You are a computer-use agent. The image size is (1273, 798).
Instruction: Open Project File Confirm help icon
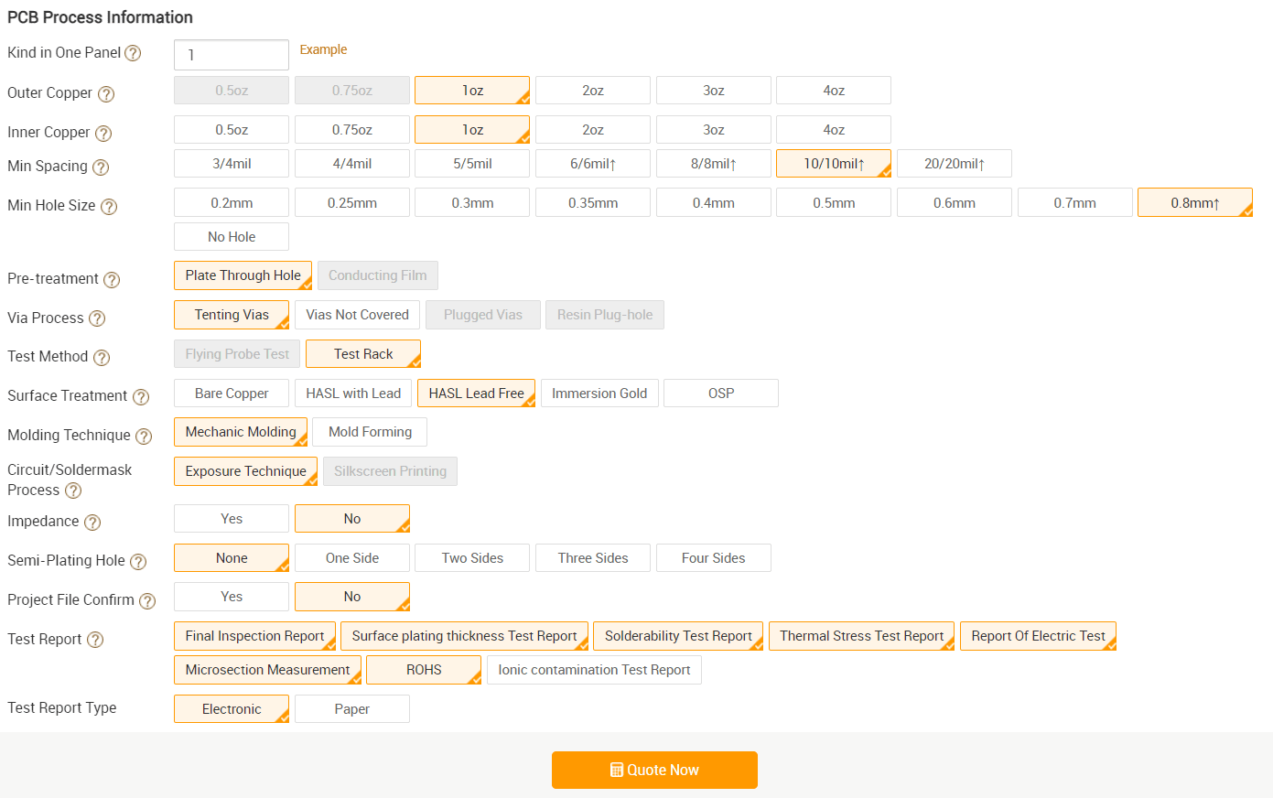pos(147,600)
